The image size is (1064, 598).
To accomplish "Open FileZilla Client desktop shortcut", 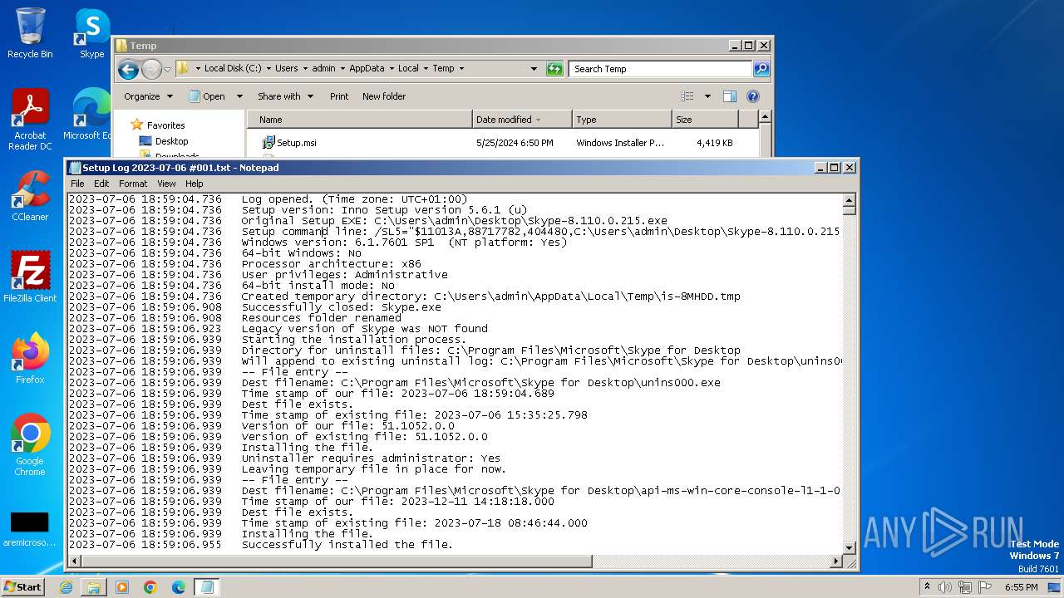I will coord(30,277).
